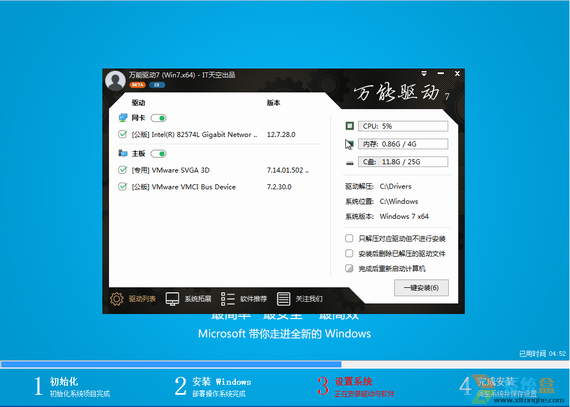Click step 3 设置系统 label
Image resolution: width=570 pixels, height=407 pixels.
[x=354, y=381]
